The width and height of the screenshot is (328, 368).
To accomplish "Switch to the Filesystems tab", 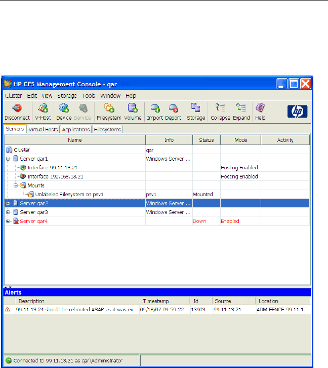I will pyautogui.click(x=107, y=129).
